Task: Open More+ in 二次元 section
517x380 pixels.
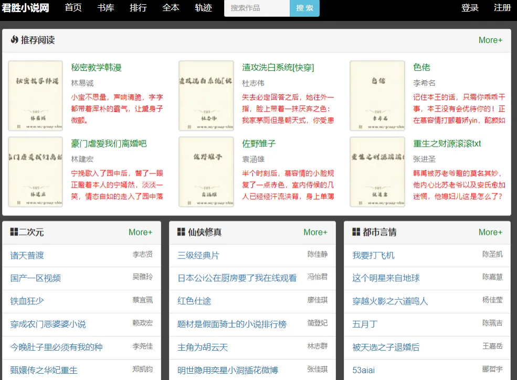Action: click(141, 232)
